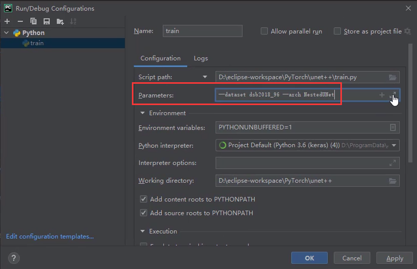Browse for the working directory folder

pos(393,181)
